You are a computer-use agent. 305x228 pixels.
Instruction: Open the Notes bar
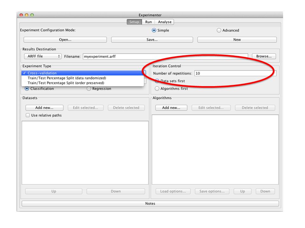(150, 203)
